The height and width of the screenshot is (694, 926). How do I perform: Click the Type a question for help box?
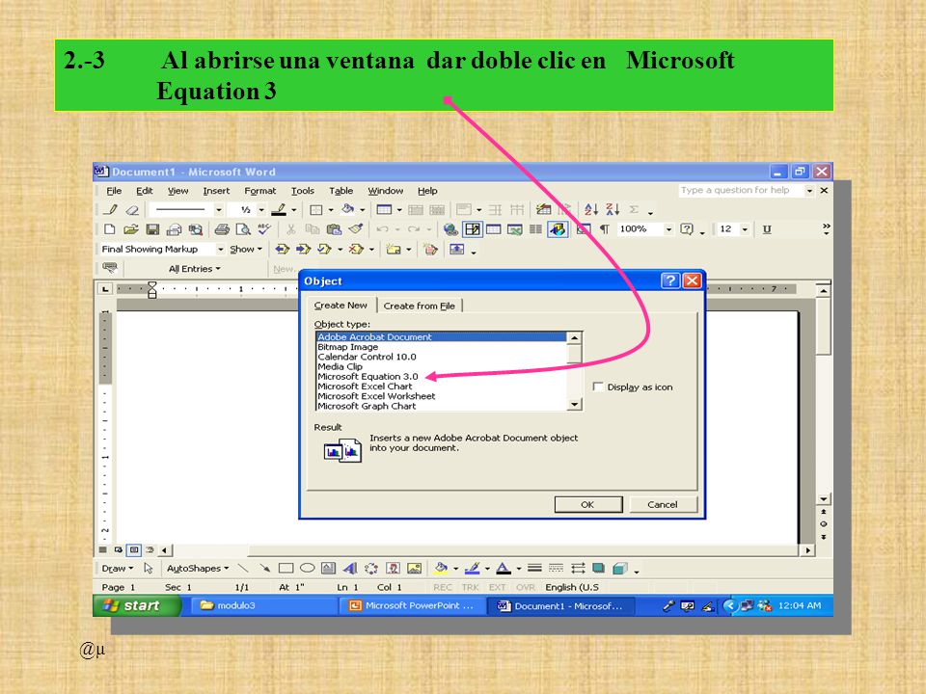tap(740, 190)
